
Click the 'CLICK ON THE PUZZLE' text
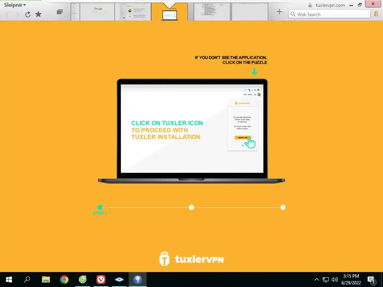coord(245,62)
